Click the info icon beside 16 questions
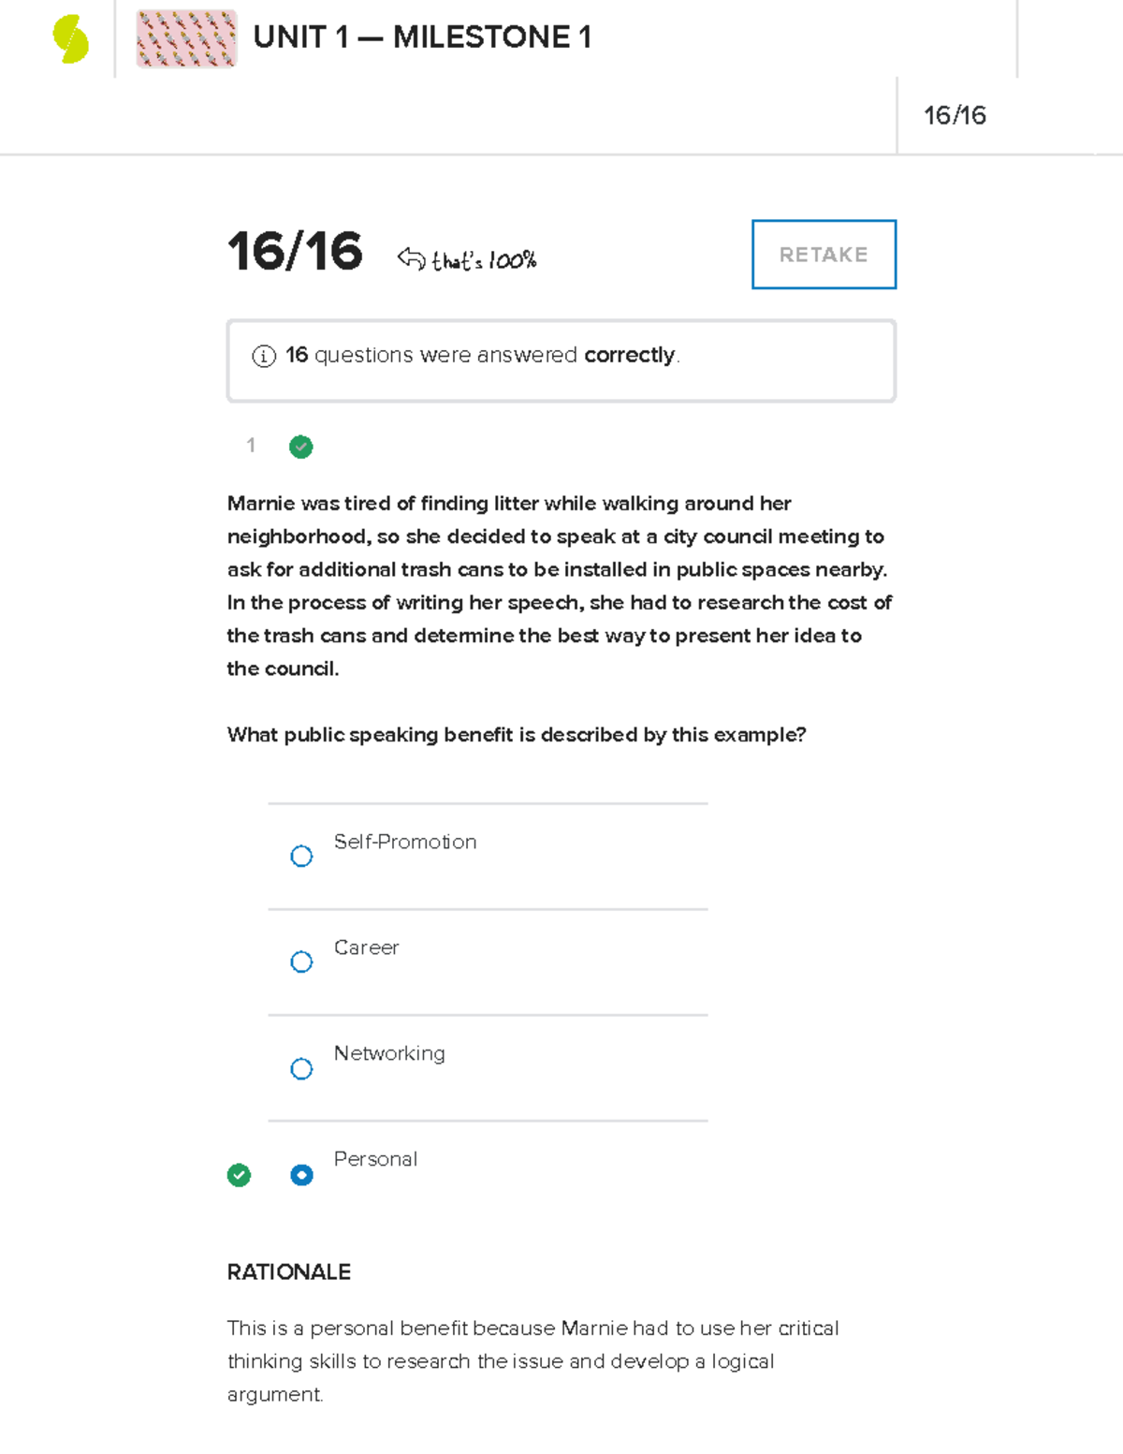 pyautogui.click(x=264, y=356)
